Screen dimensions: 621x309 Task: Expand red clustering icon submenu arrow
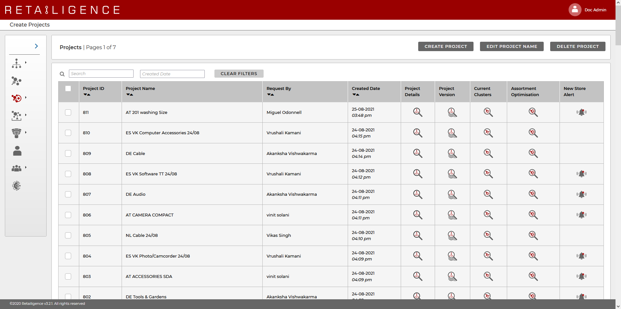pyautogui.click(x=26, y=97)
